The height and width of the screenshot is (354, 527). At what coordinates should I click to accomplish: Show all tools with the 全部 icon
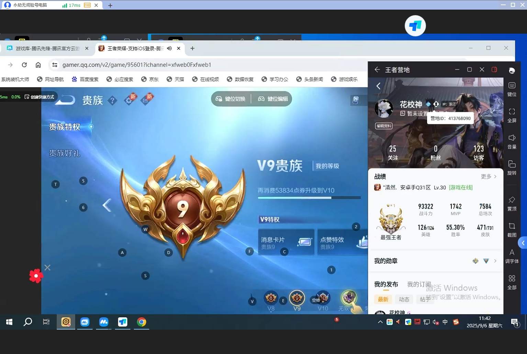(x=512, y=282)
